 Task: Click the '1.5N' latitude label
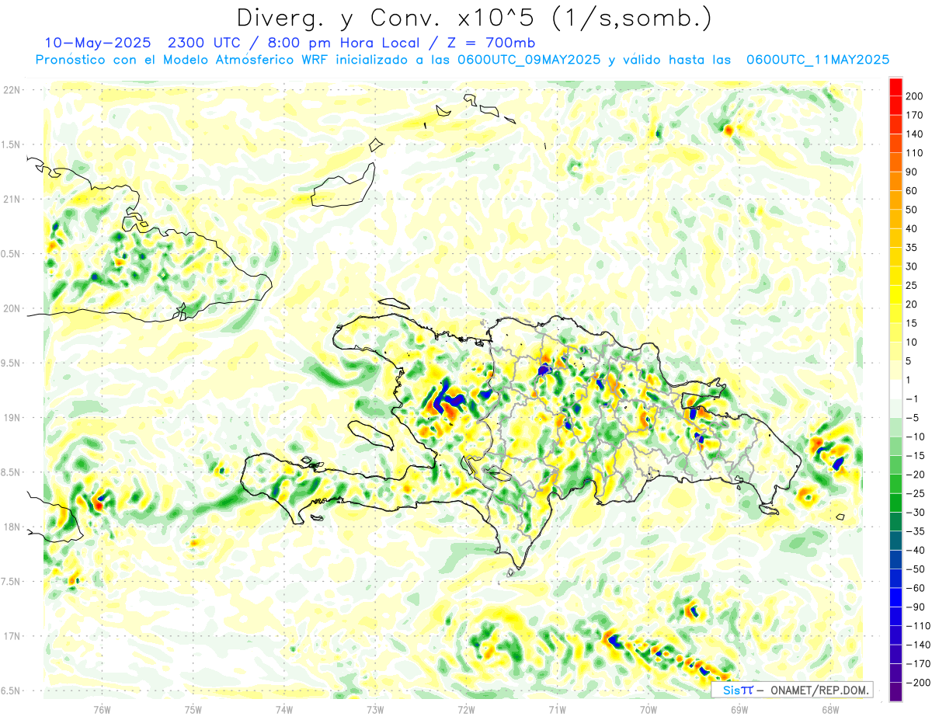[x=12, y=144]
